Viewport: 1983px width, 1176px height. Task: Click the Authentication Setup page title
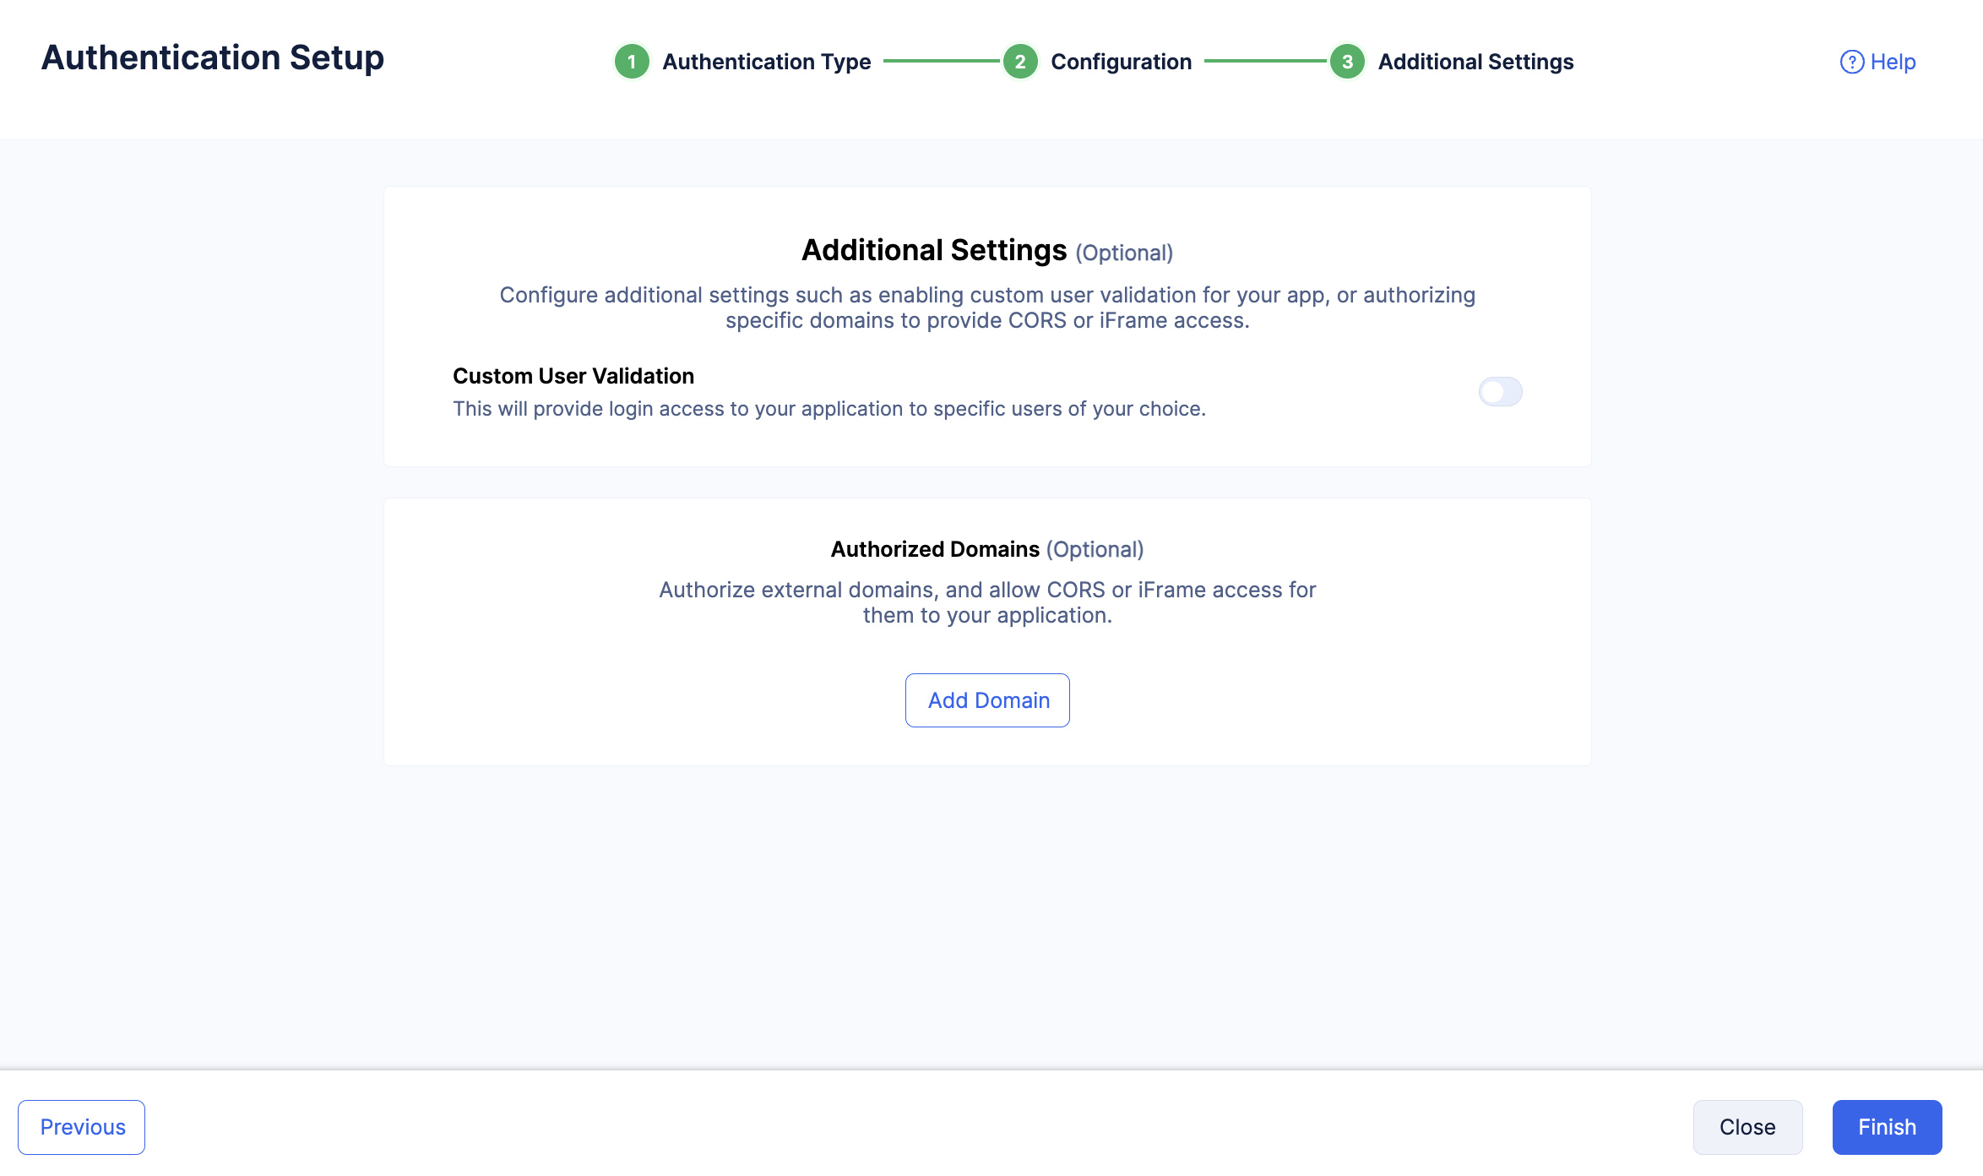point(213,57)
